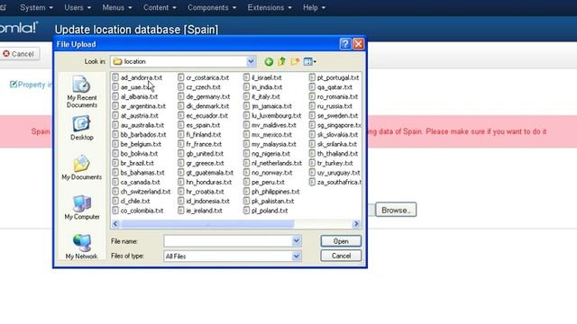The width and height of the screenshot is (577, 324).
Task: Select file pe_peru.txt
Action: pyautogui.click(x=264, y=182)
